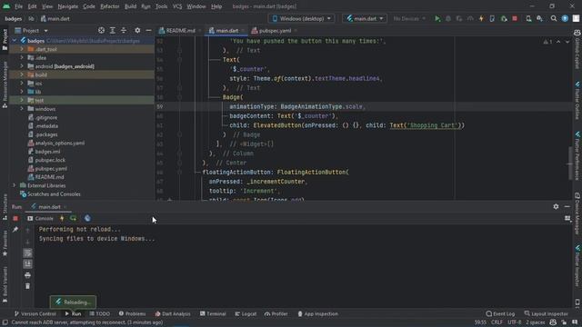Open the Event Log
Viewport: 582px width, 327px height.
pos(500,313)
